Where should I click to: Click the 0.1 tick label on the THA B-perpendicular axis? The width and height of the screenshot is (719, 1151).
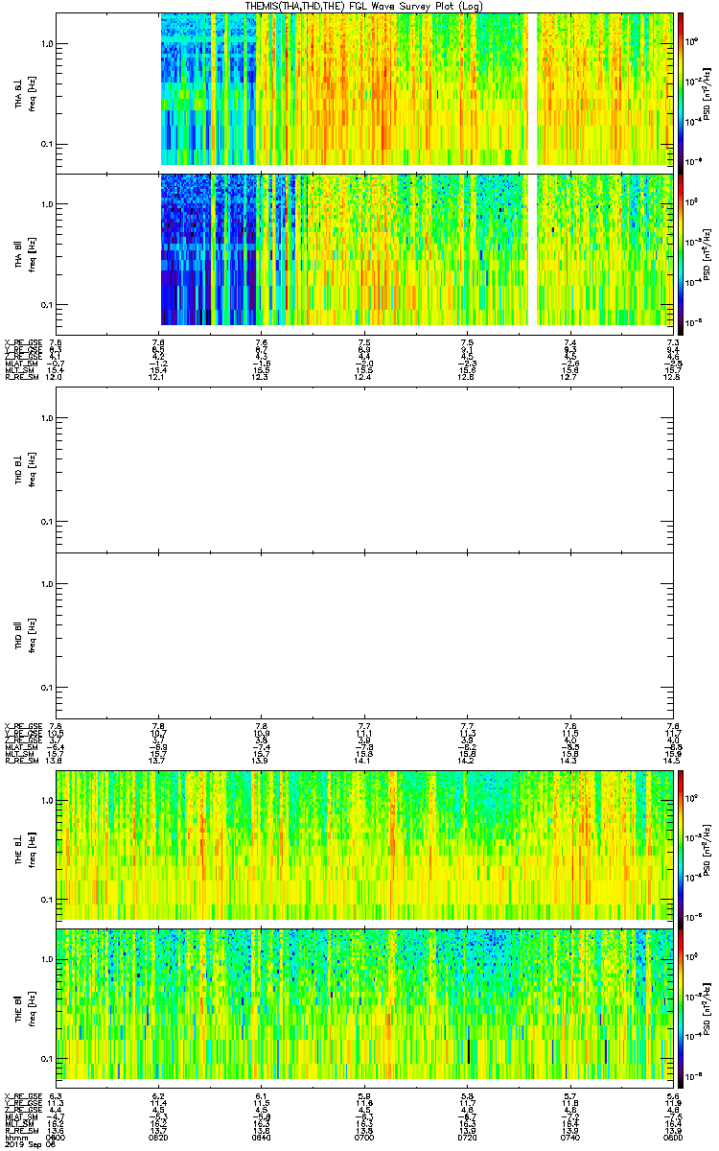click(46, 144)
